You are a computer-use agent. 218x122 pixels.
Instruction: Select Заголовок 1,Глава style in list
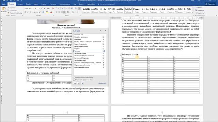click(89, 54)
